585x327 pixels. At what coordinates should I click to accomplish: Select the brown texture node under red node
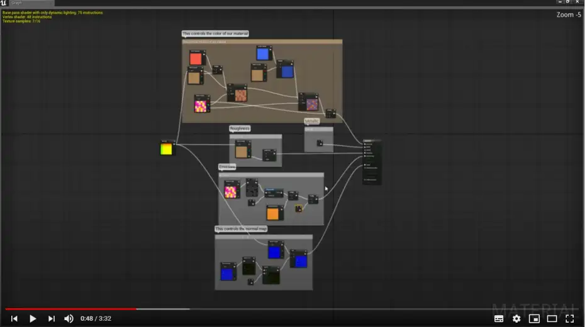coord(195,76)
